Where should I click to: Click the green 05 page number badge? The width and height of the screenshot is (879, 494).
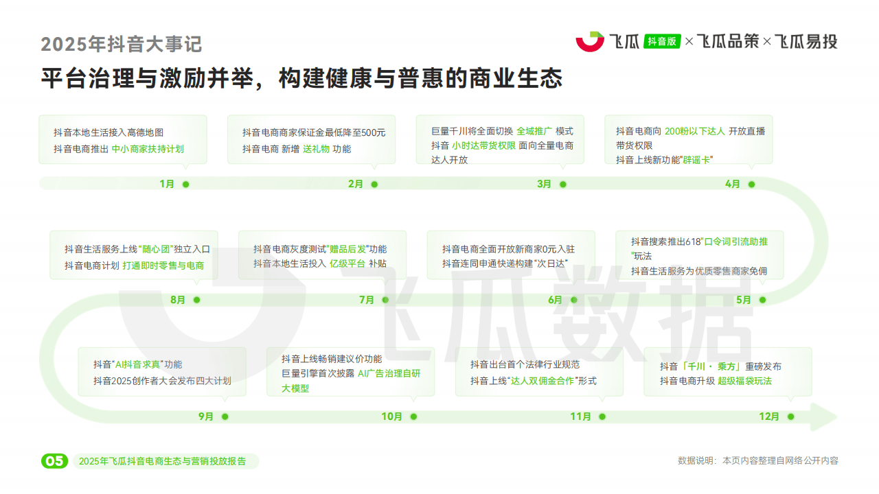[x=54, y=461]
